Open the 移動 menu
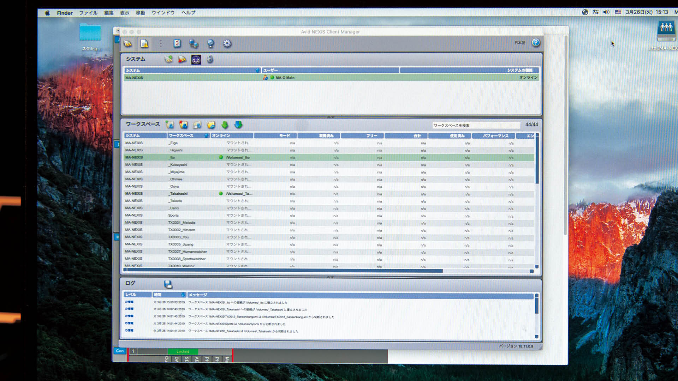Screen dimensions: 678x381 (140, 13)
